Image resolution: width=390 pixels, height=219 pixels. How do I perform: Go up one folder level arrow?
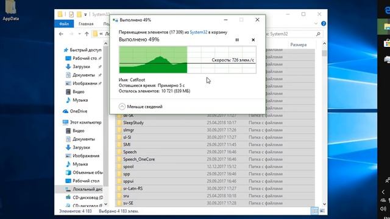pyautogui.click(x=87, y=34)
